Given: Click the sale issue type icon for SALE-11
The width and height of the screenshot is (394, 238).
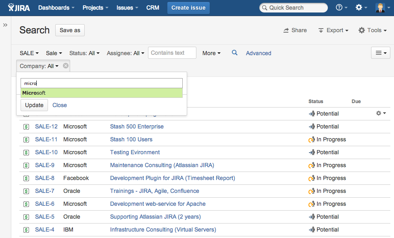Looking at the screenshot, I should [x=26, y=140].
